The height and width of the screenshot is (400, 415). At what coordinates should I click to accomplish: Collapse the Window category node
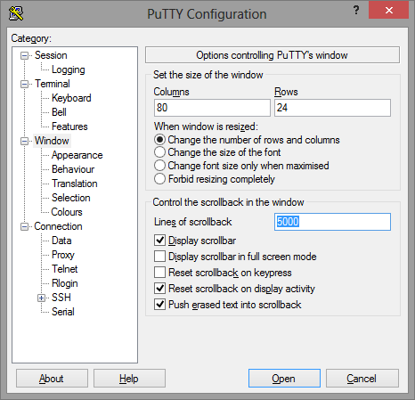click(x=24, y=141)
